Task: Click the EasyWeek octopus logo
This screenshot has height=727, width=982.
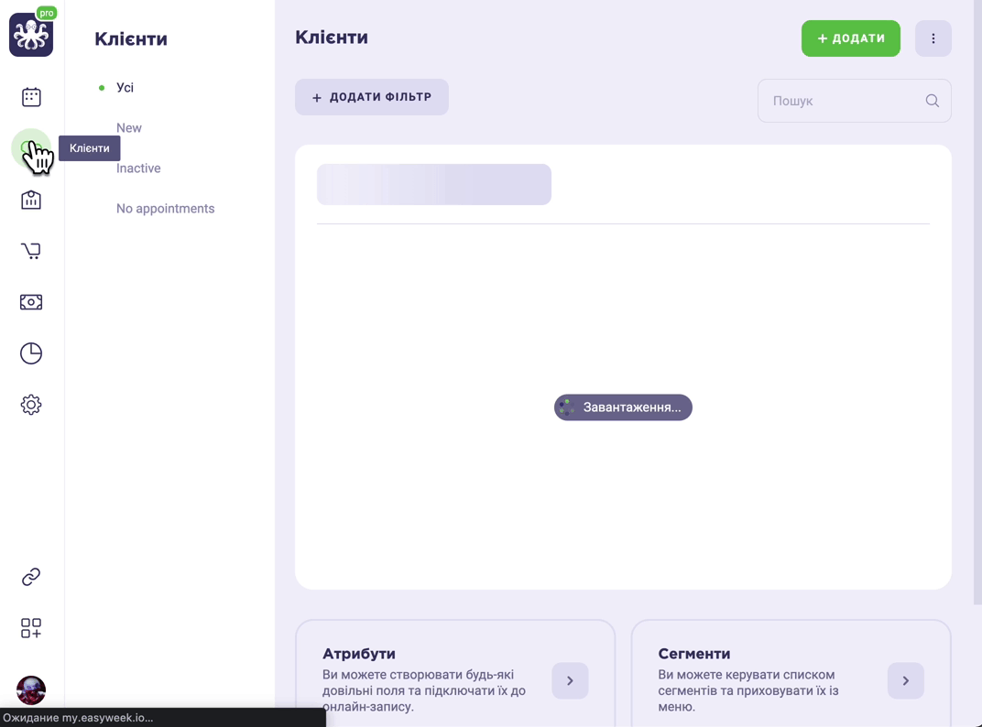Action: (31, 35)
